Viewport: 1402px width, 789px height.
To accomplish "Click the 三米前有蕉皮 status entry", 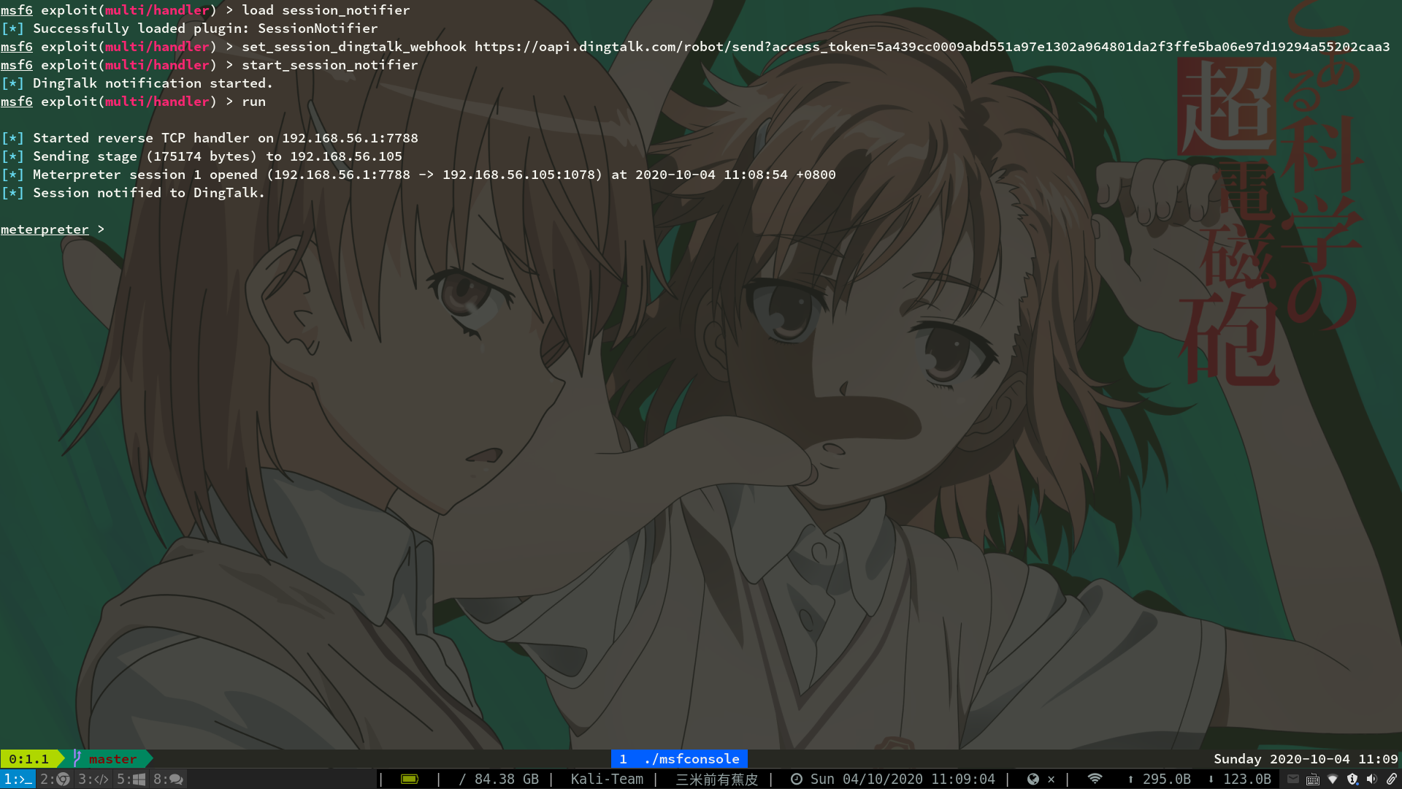I will [x=717, y=780].
